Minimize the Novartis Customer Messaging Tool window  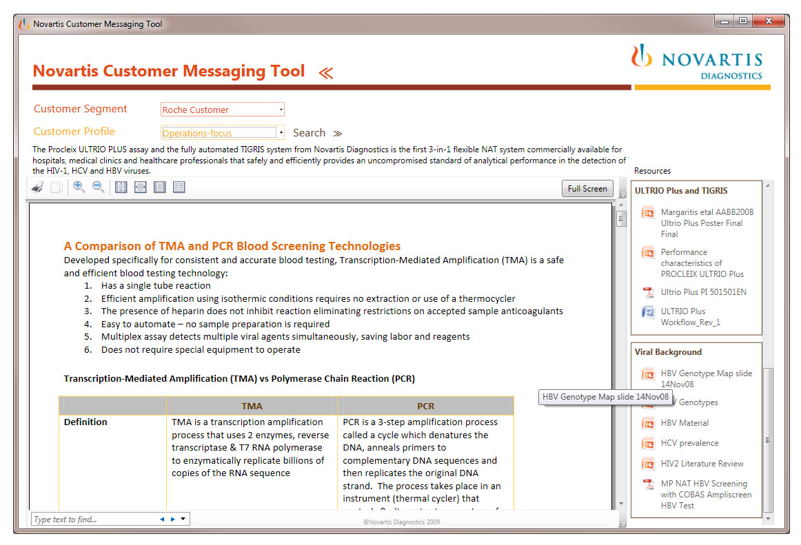point(724,21)
